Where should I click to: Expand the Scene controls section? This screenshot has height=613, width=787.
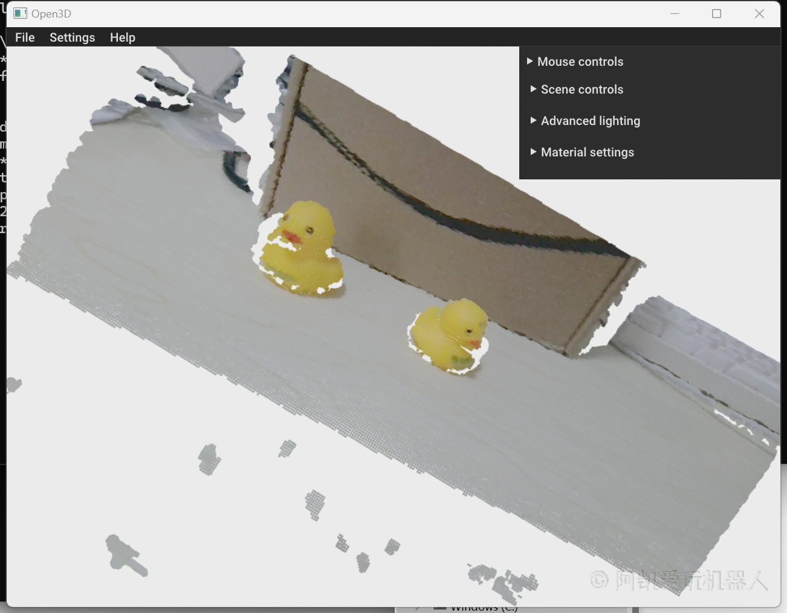[x=581, y=89]
